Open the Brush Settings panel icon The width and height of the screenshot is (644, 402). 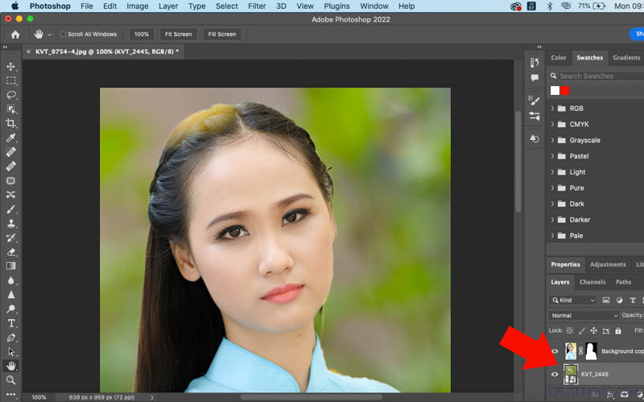pos(535,100)
